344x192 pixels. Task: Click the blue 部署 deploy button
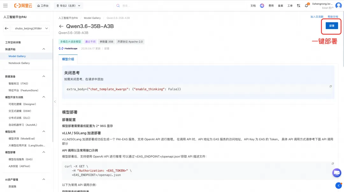coord(332,26)
